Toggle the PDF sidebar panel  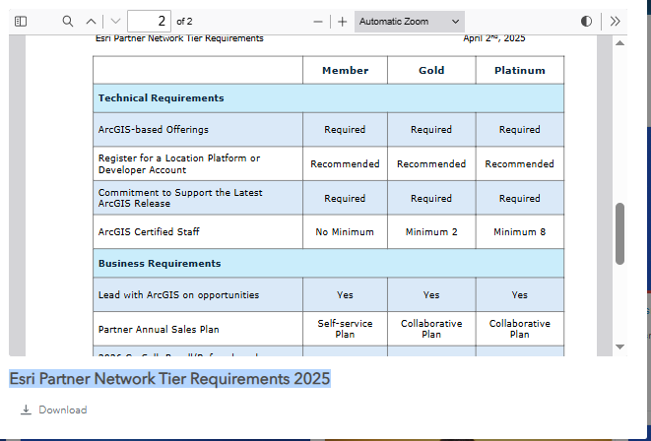[x=21, y=21]
